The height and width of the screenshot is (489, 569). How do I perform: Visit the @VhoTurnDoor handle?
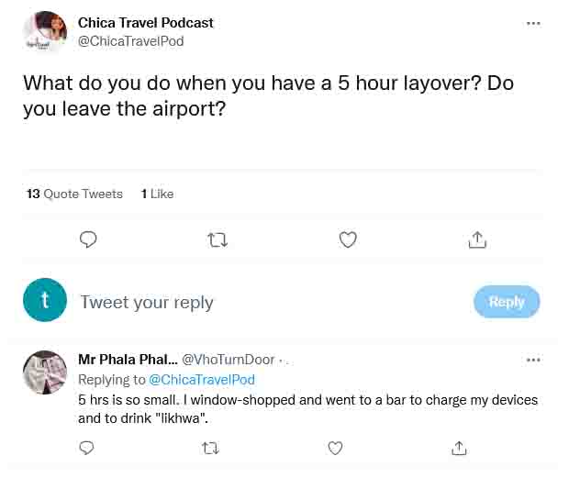tap(228, 360)
